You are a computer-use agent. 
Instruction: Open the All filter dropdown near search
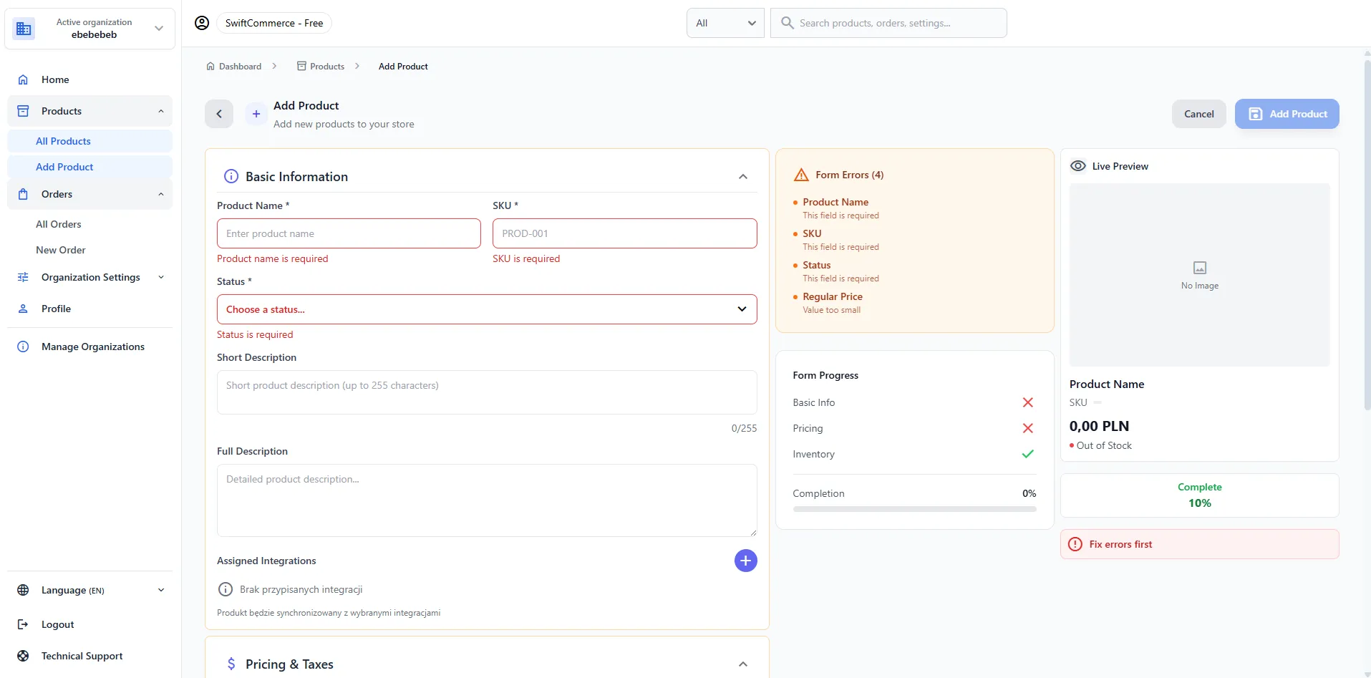pos(725,22)
